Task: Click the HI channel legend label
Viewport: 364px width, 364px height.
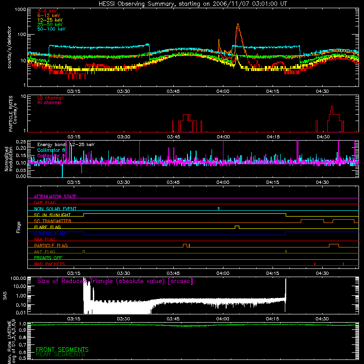Action: pos(49,103)
